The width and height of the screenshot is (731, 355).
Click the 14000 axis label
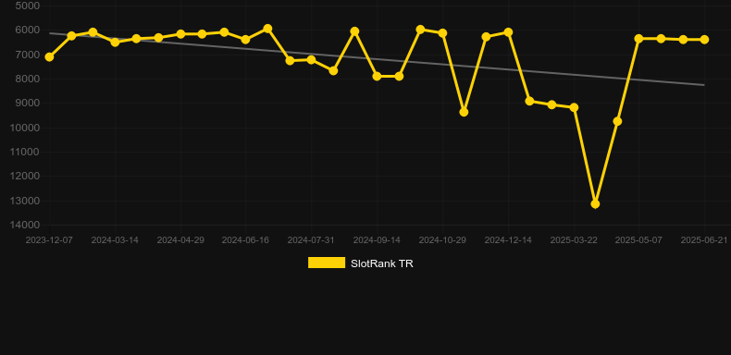[x=25, y=225]
